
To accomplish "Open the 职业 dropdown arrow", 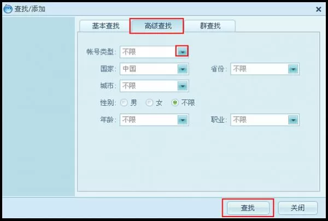I will tap(293, 120).
